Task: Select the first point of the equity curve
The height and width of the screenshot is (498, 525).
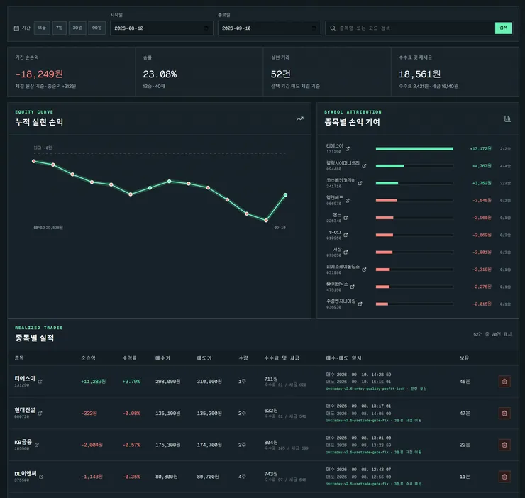Action: pyautogui.click(x=33, y=161)
